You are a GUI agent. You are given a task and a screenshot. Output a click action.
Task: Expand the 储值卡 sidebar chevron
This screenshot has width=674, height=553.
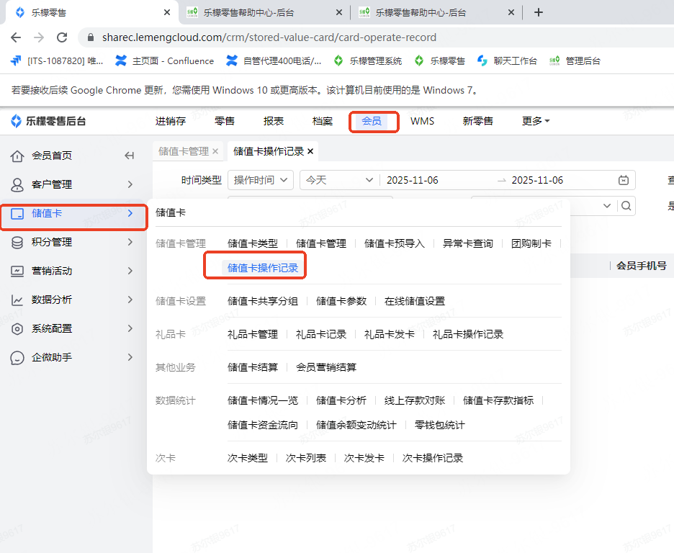tap(130, 213)
